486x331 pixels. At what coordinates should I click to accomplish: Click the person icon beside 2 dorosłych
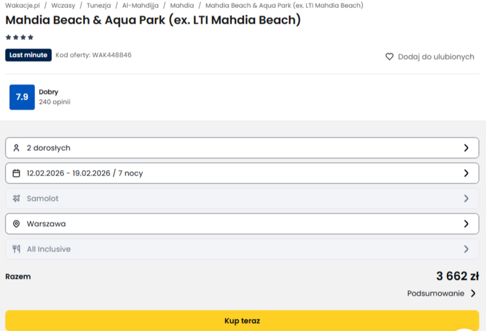click(x=16, y=148)
